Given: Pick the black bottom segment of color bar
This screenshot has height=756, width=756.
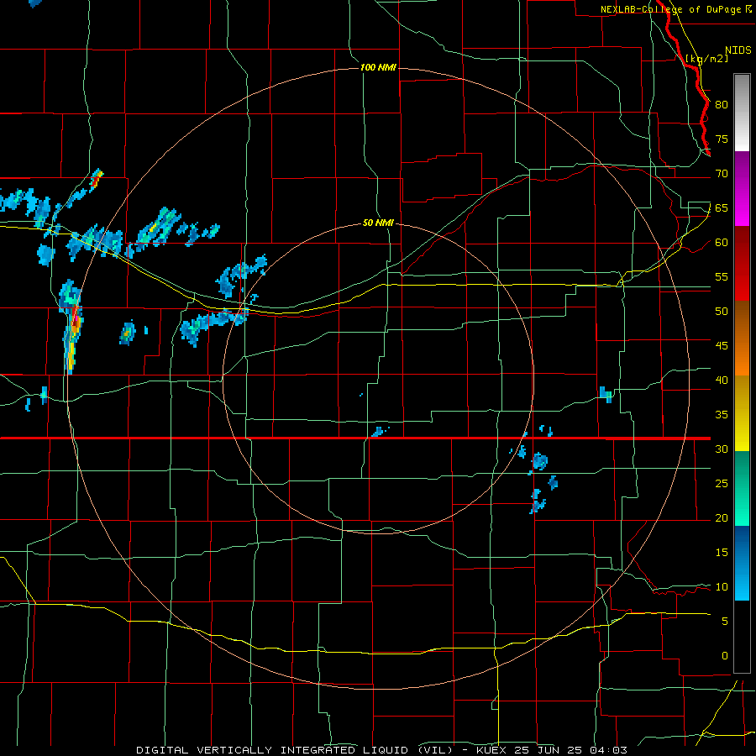Looking at the screenshot, I should 742,637.
